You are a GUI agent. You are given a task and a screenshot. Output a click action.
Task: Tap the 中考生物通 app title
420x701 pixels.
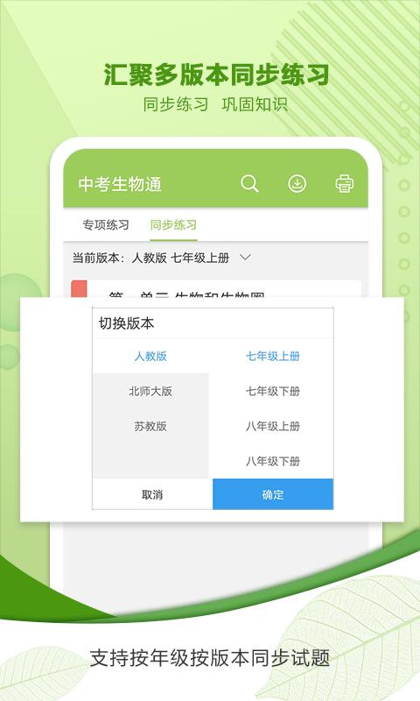click(x=120, y=184)
